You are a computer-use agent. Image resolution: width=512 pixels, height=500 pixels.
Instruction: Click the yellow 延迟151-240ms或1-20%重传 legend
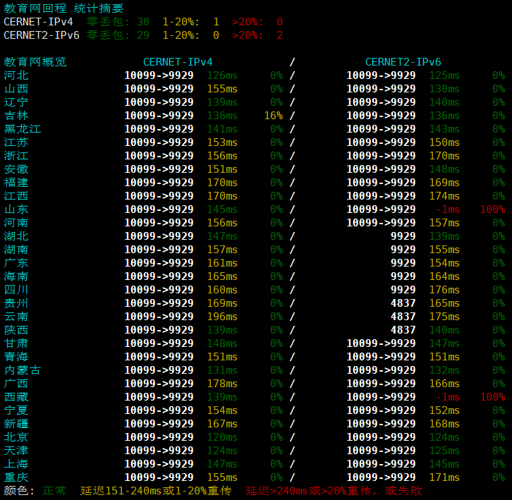click(x=156, y=491)
